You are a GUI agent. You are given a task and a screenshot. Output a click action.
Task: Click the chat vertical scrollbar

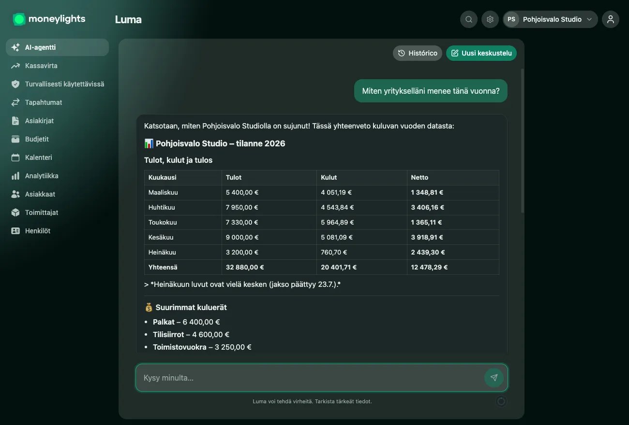pyautogui.click(x=522, y=140)
